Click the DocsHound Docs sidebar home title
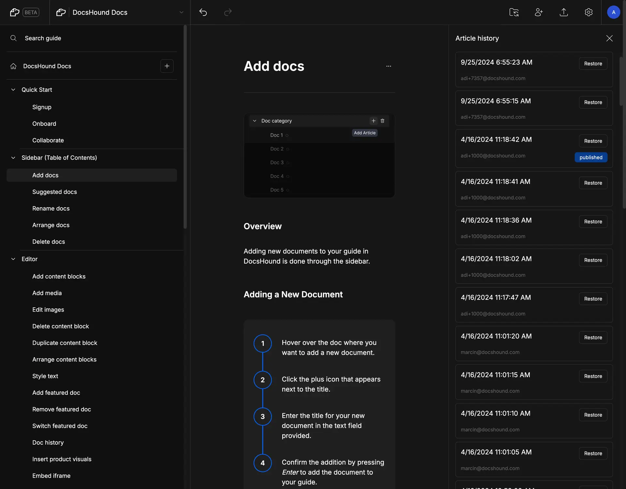This screenshot has height=489, width=626. pyautogui.click(x=47, y=66)
